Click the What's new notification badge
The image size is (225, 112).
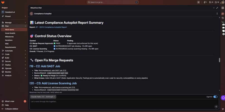tap(25, 101)
